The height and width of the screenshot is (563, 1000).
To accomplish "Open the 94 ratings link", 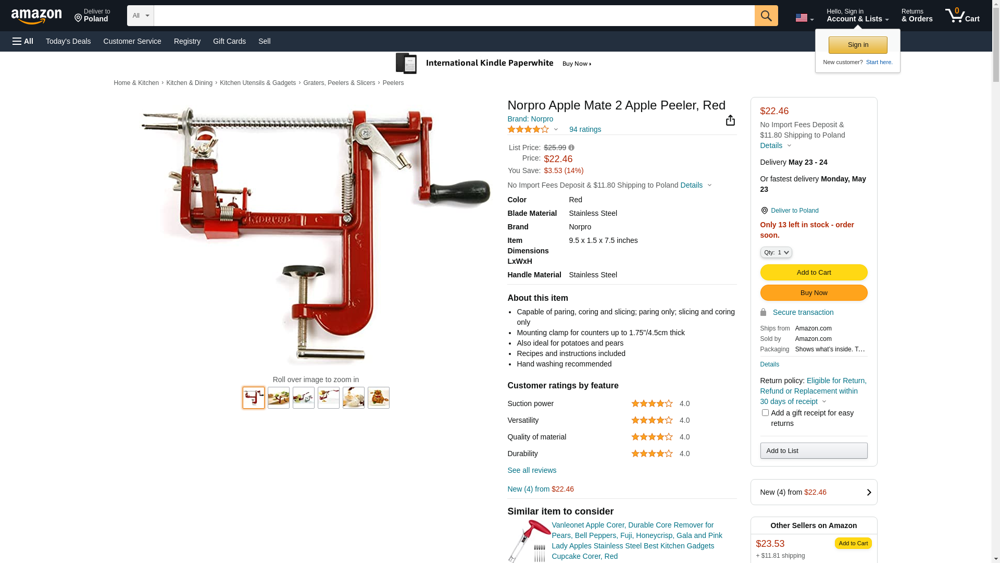I will tap(585, 129).
